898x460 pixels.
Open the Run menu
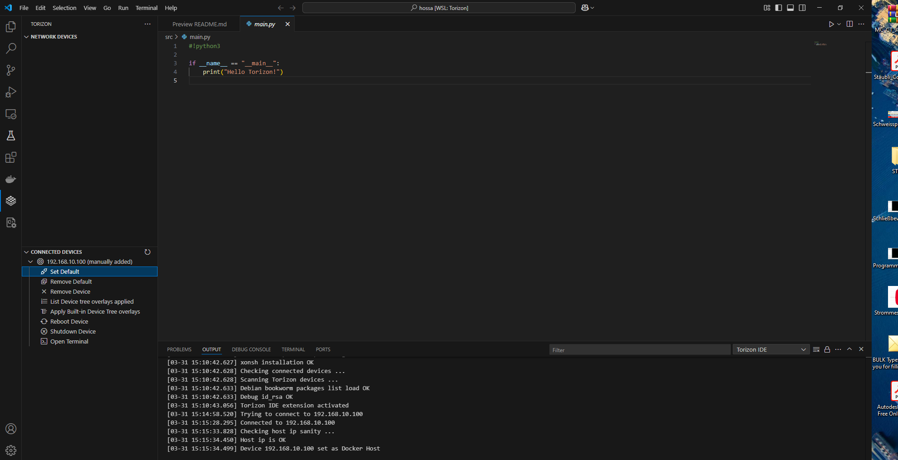(x=123, y=8)
